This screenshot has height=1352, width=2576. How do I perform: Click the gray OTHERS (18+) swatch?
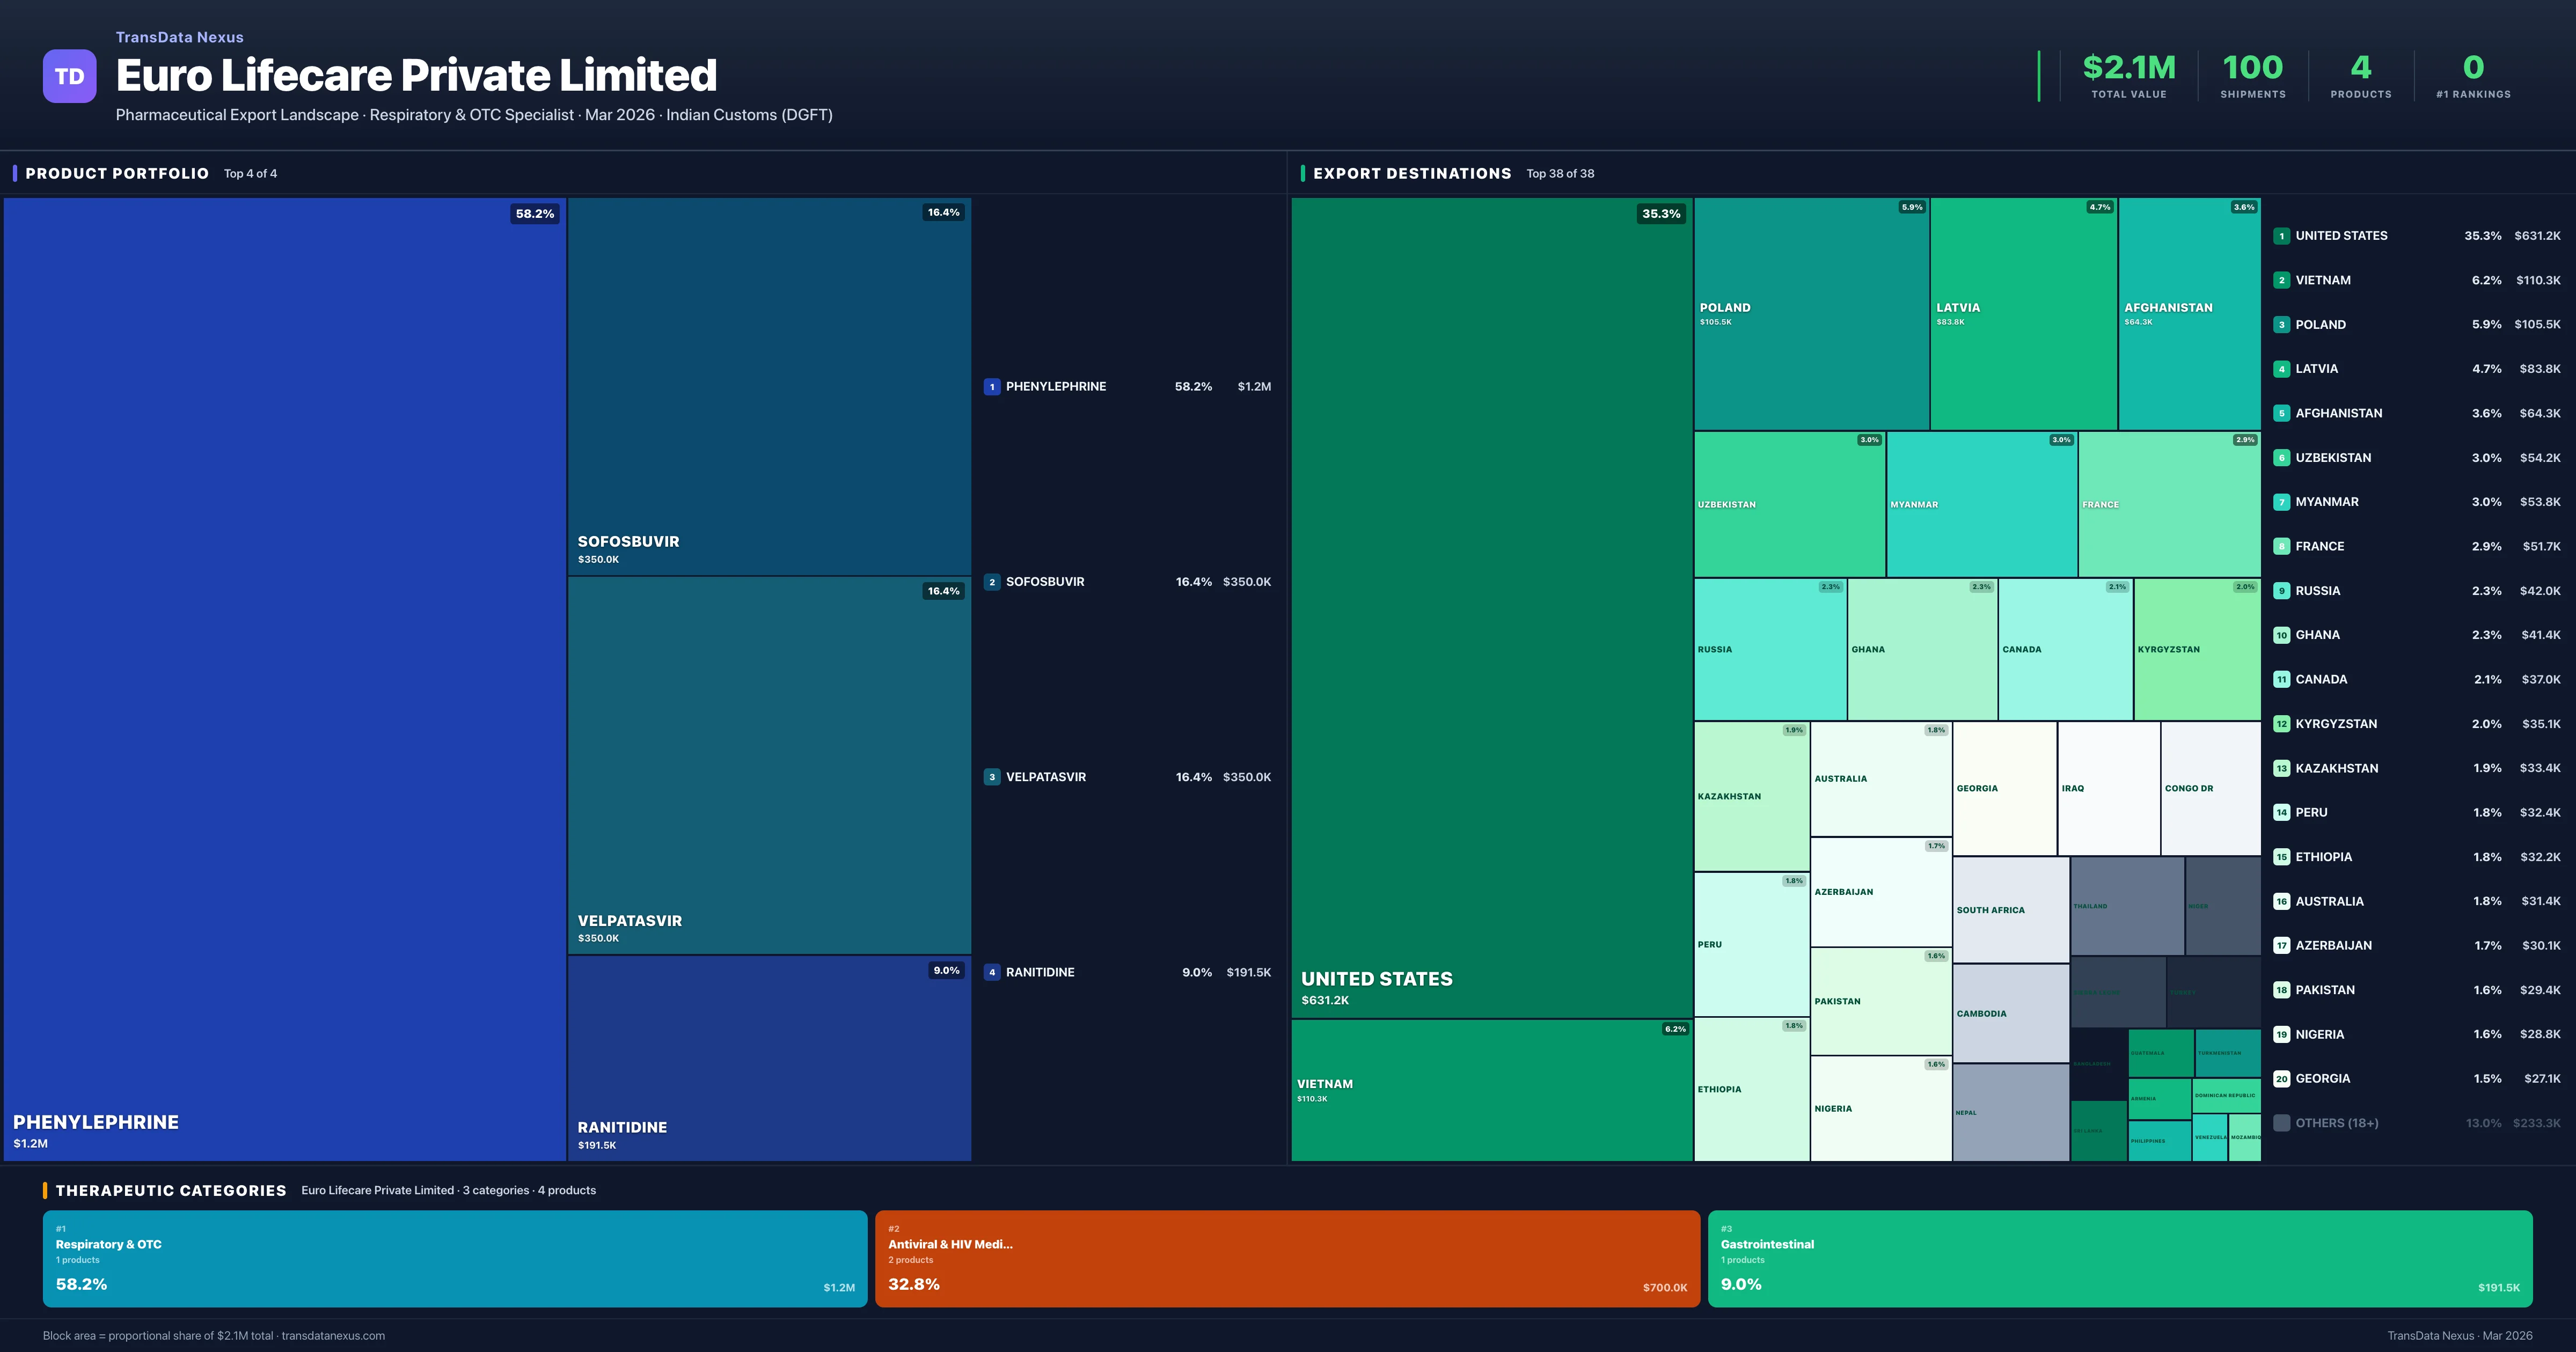[2281, 1122]
